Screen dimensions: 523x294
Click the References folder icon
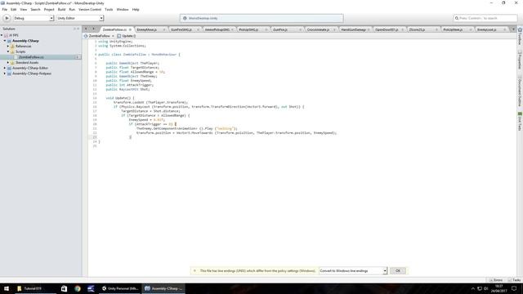point(12,47)
